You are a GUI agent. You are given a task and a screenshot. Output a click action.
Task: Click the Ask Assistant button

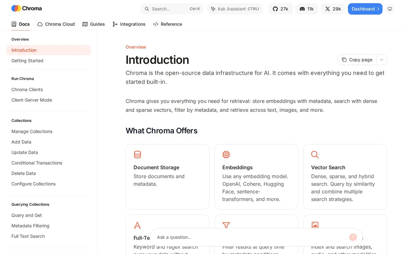[235, 9]
